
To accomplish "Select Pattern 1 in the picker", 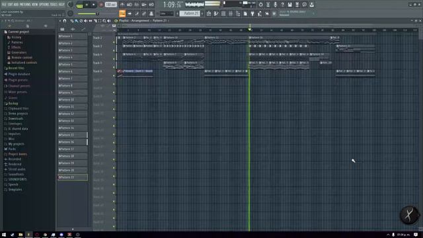I will point(73,36).
